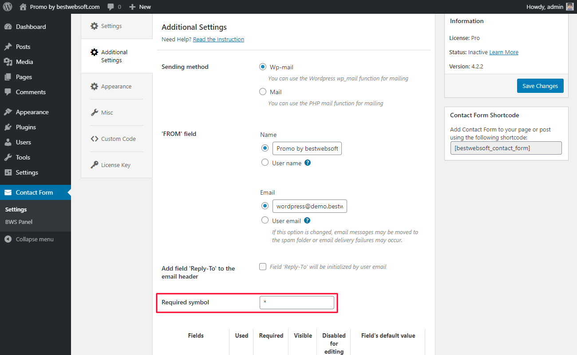This screenshot has width=577, height=355.
Task: Click the Dashboard gauge icon
Action: click(8, 27)
